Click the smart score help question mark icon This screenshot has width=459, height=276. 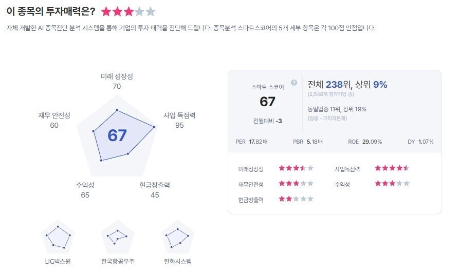coord(294,83)
